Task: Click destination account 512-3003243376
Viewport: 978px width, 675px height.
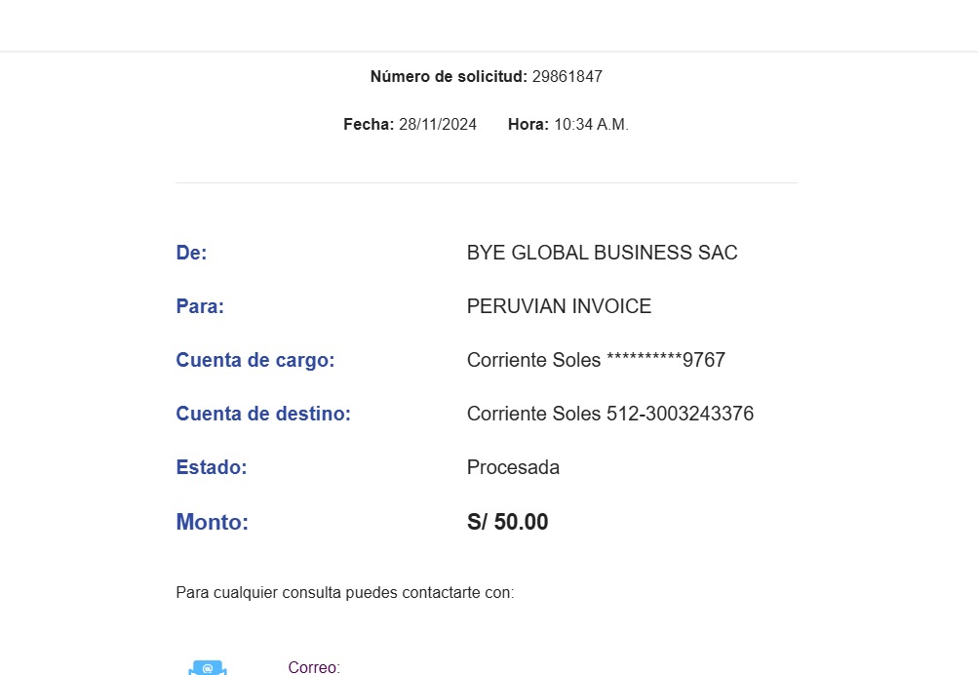Action: tap(680, 414)
